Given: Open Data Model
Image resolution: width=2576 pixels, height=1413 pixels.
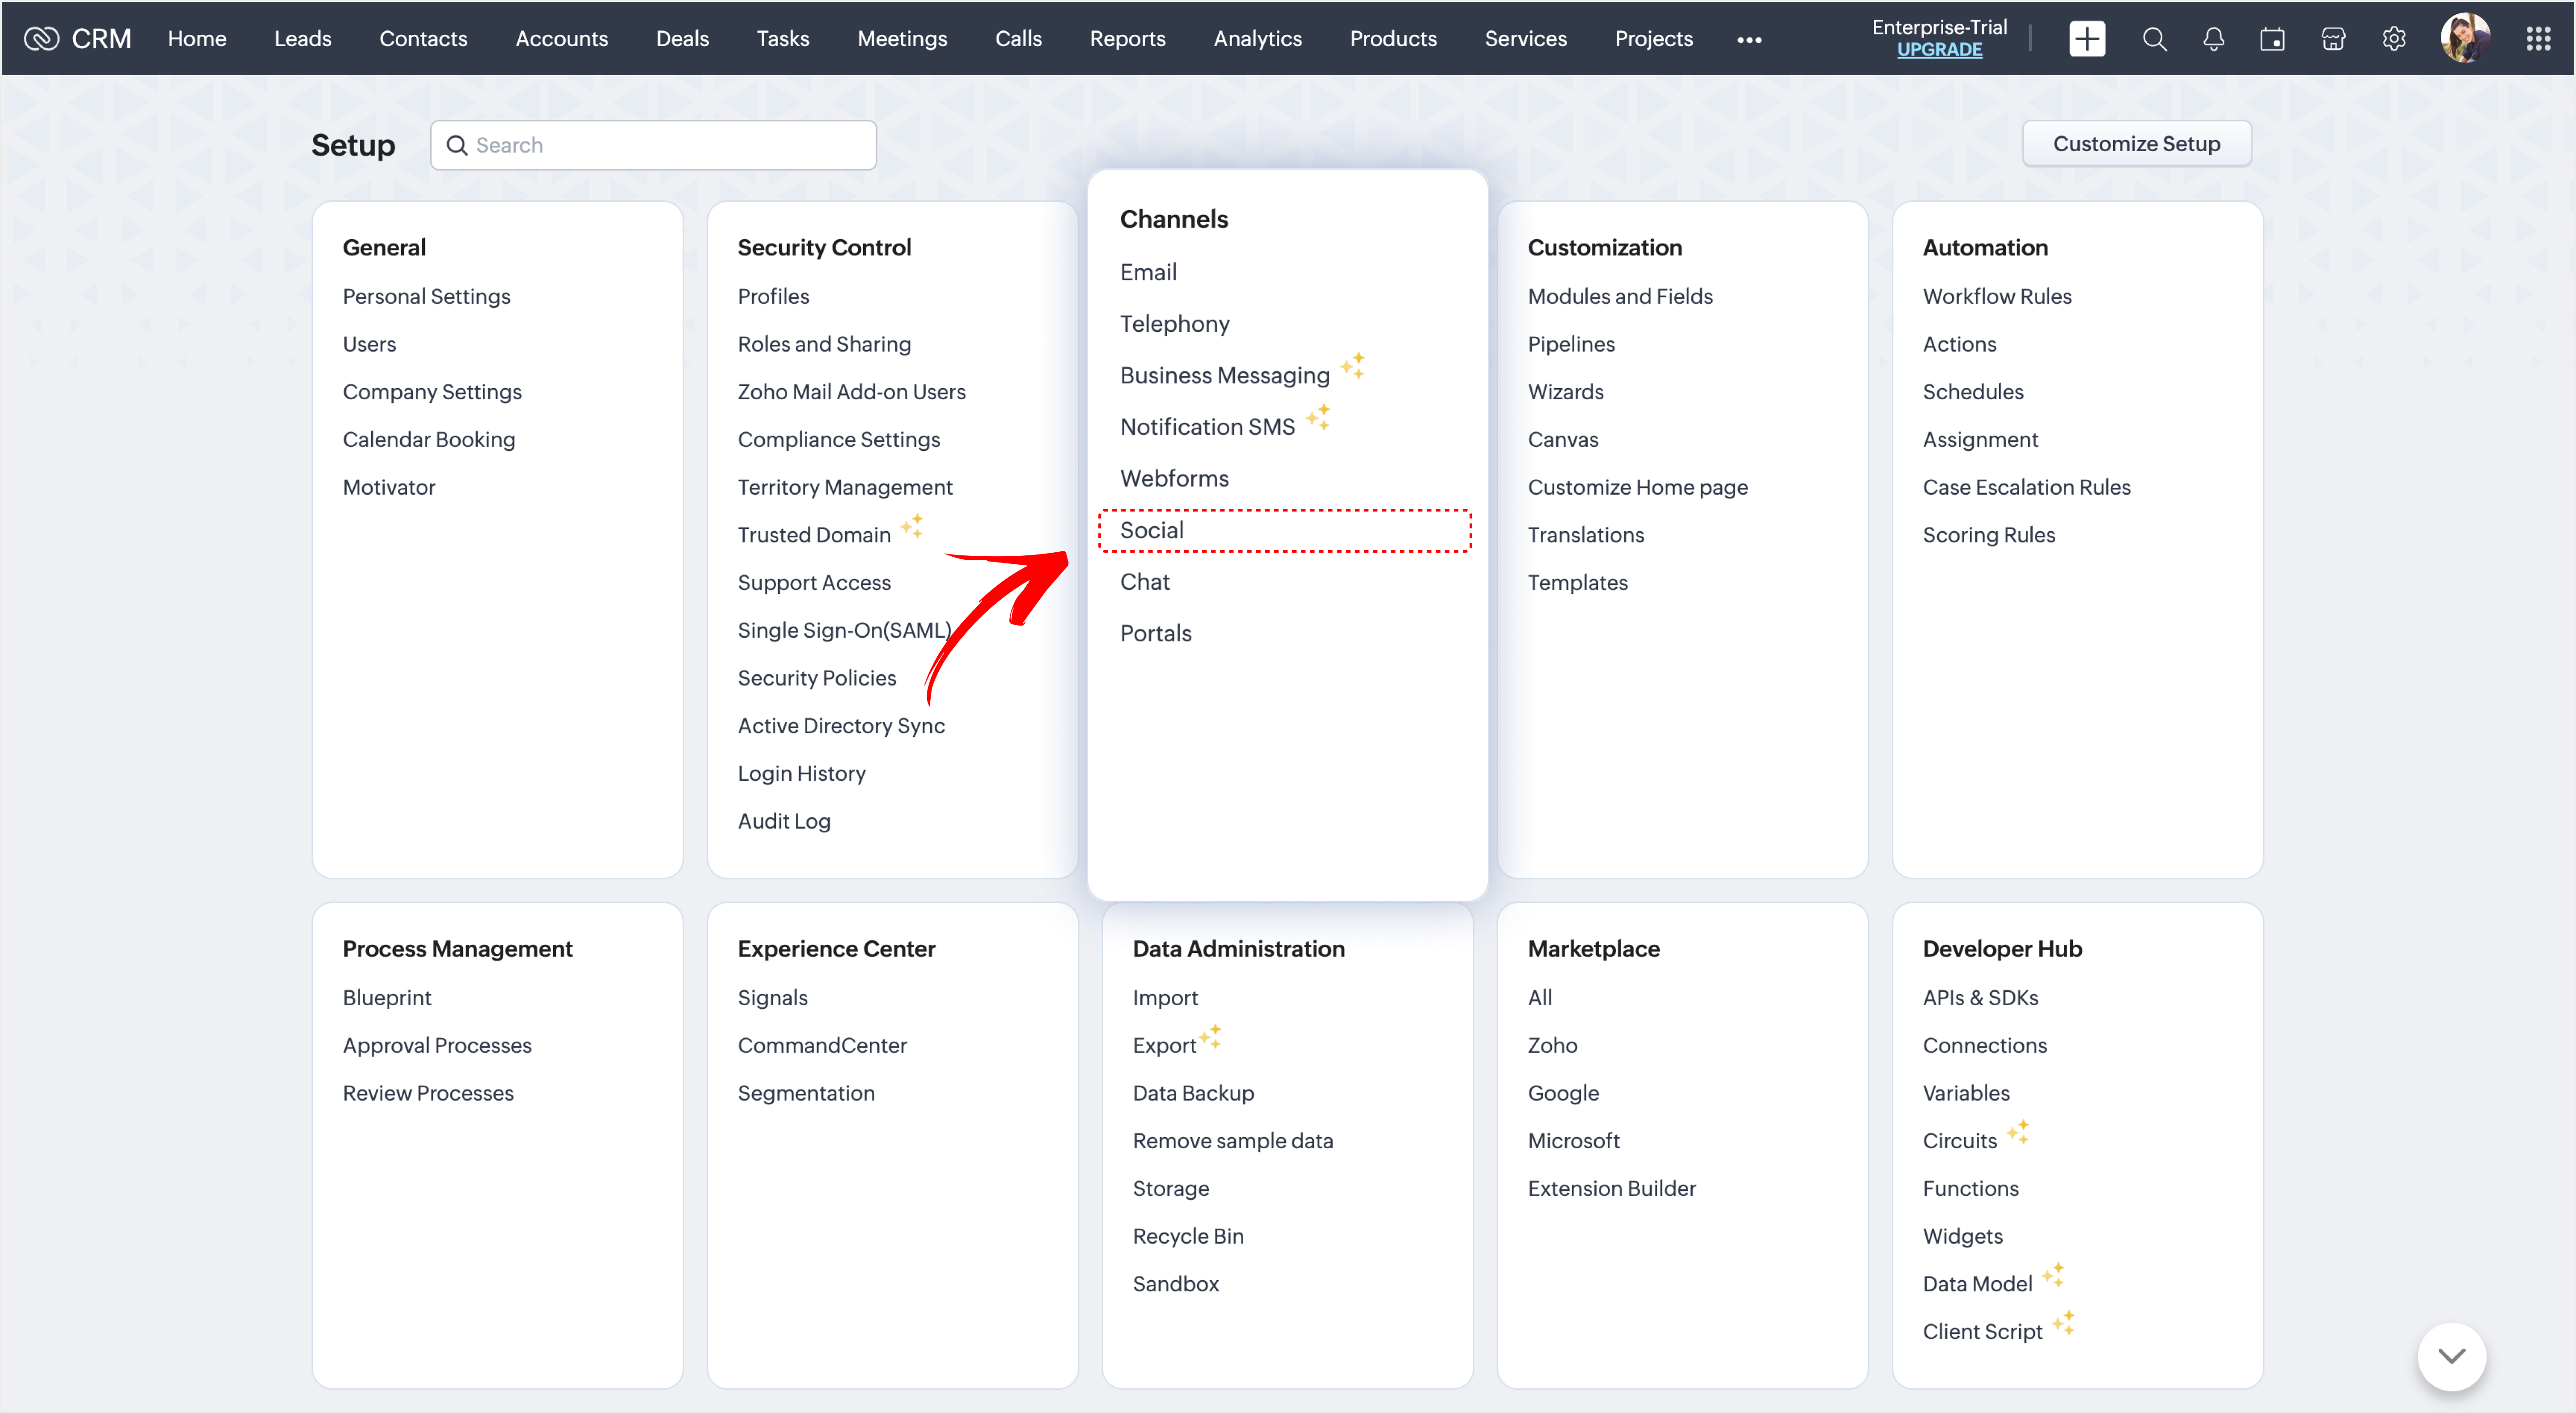Looking at the screenshot, I should (1977, 1284).
